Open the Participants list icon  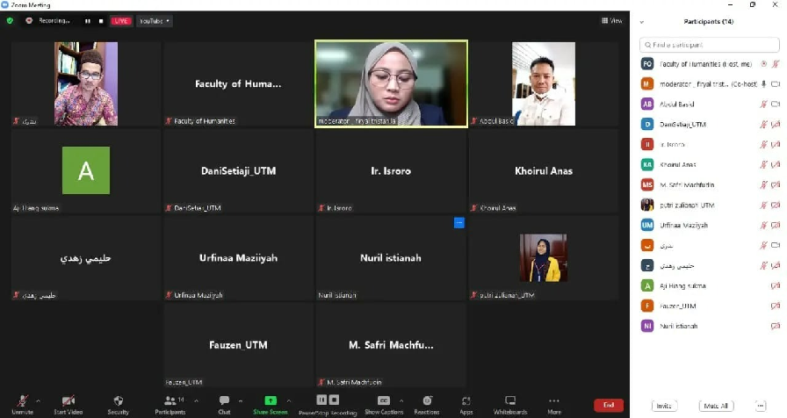[x=169, y=403]
